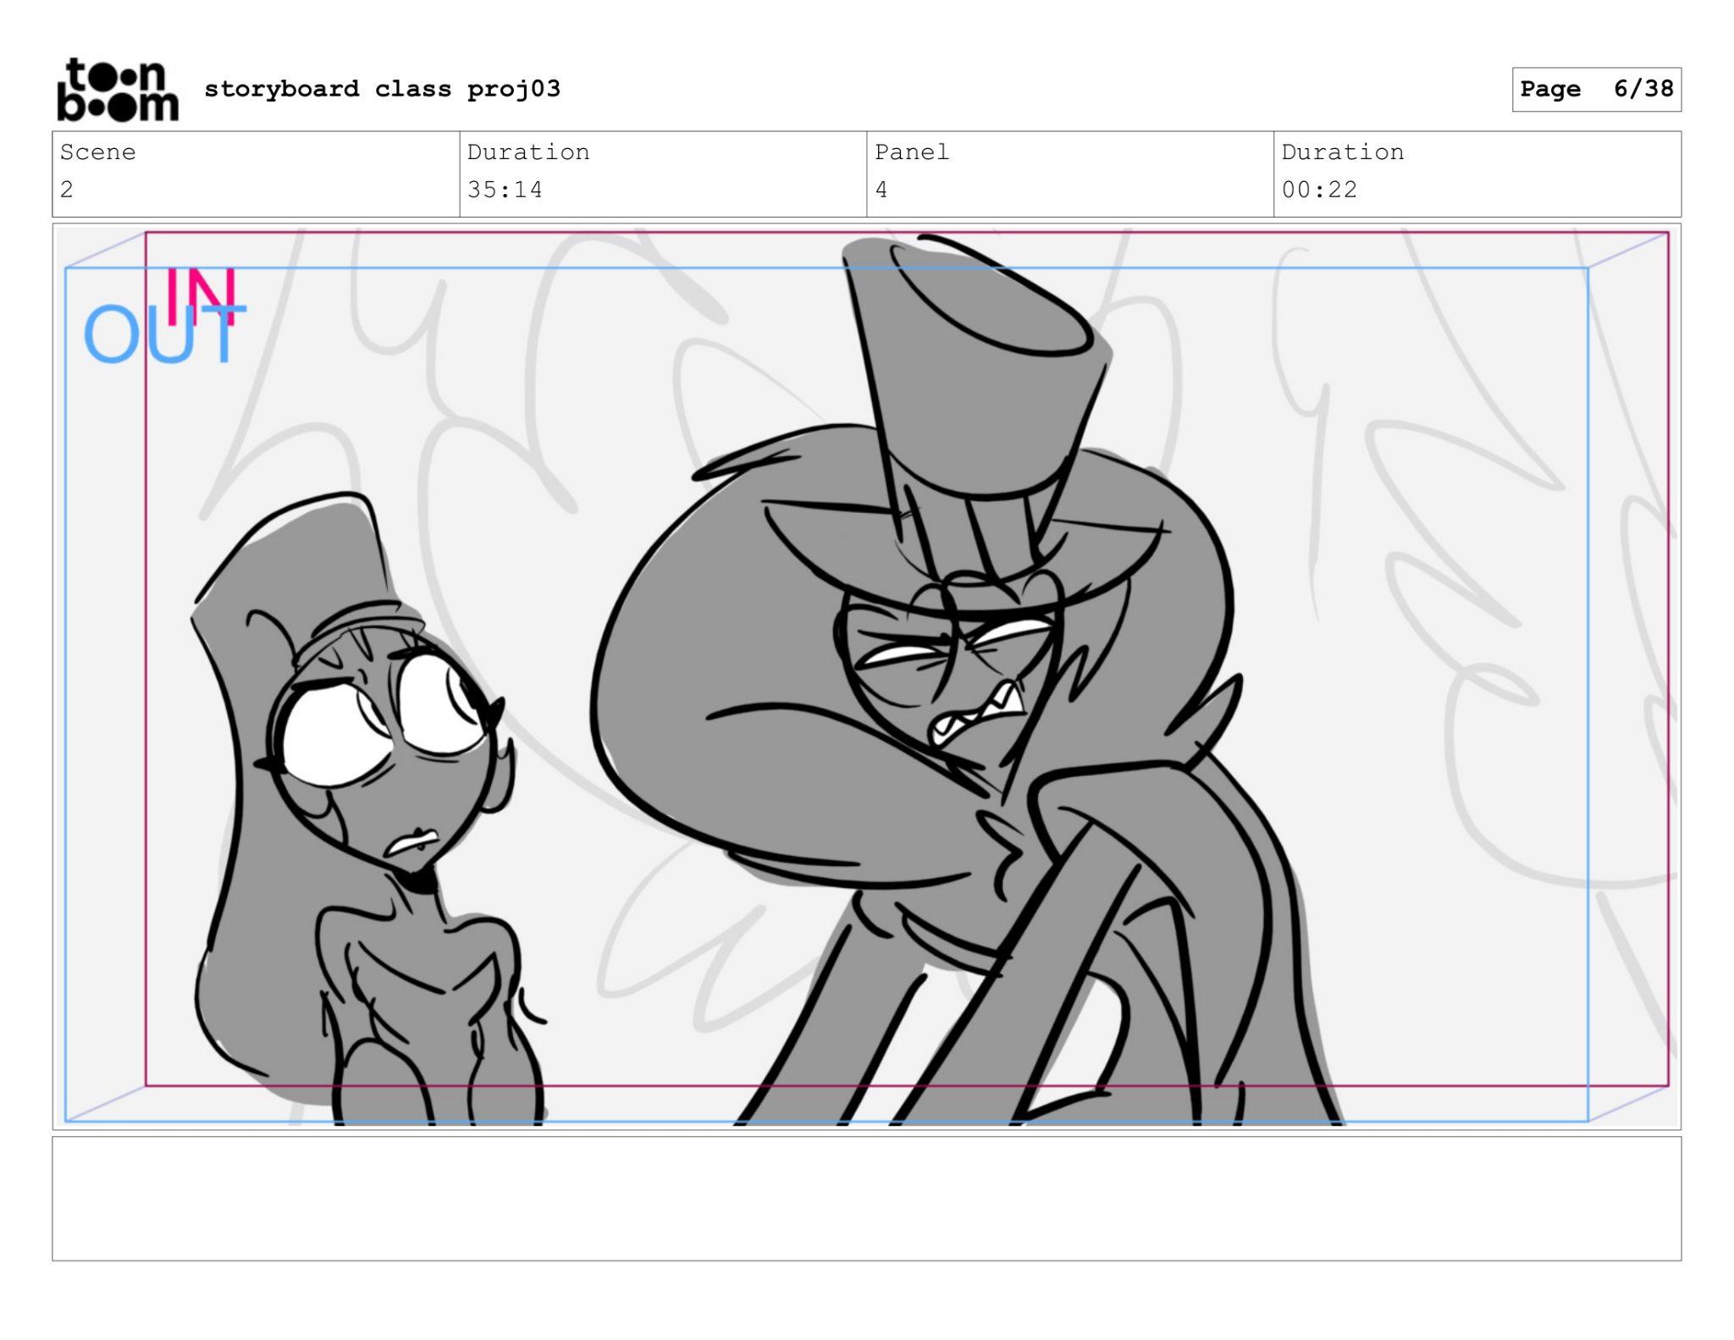Click the empty notes box below panel
1734x1340 pixels.
866,1198
